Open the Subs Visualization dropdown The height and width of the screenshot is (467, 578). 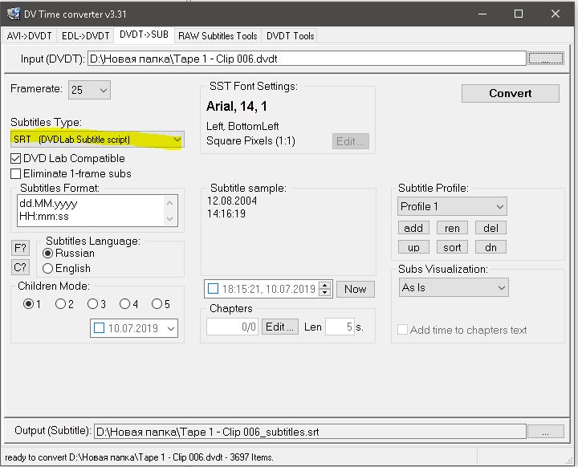pos(501,287)
